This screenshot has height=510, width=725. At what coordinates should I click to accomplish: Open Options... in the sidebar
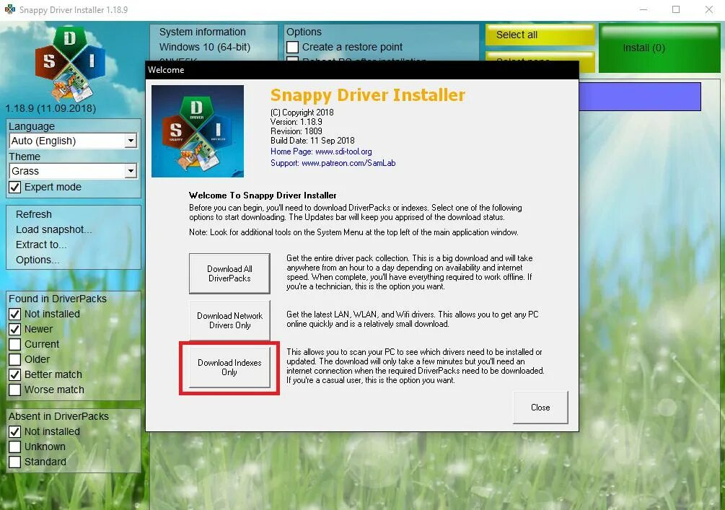[x=38, y=260]
